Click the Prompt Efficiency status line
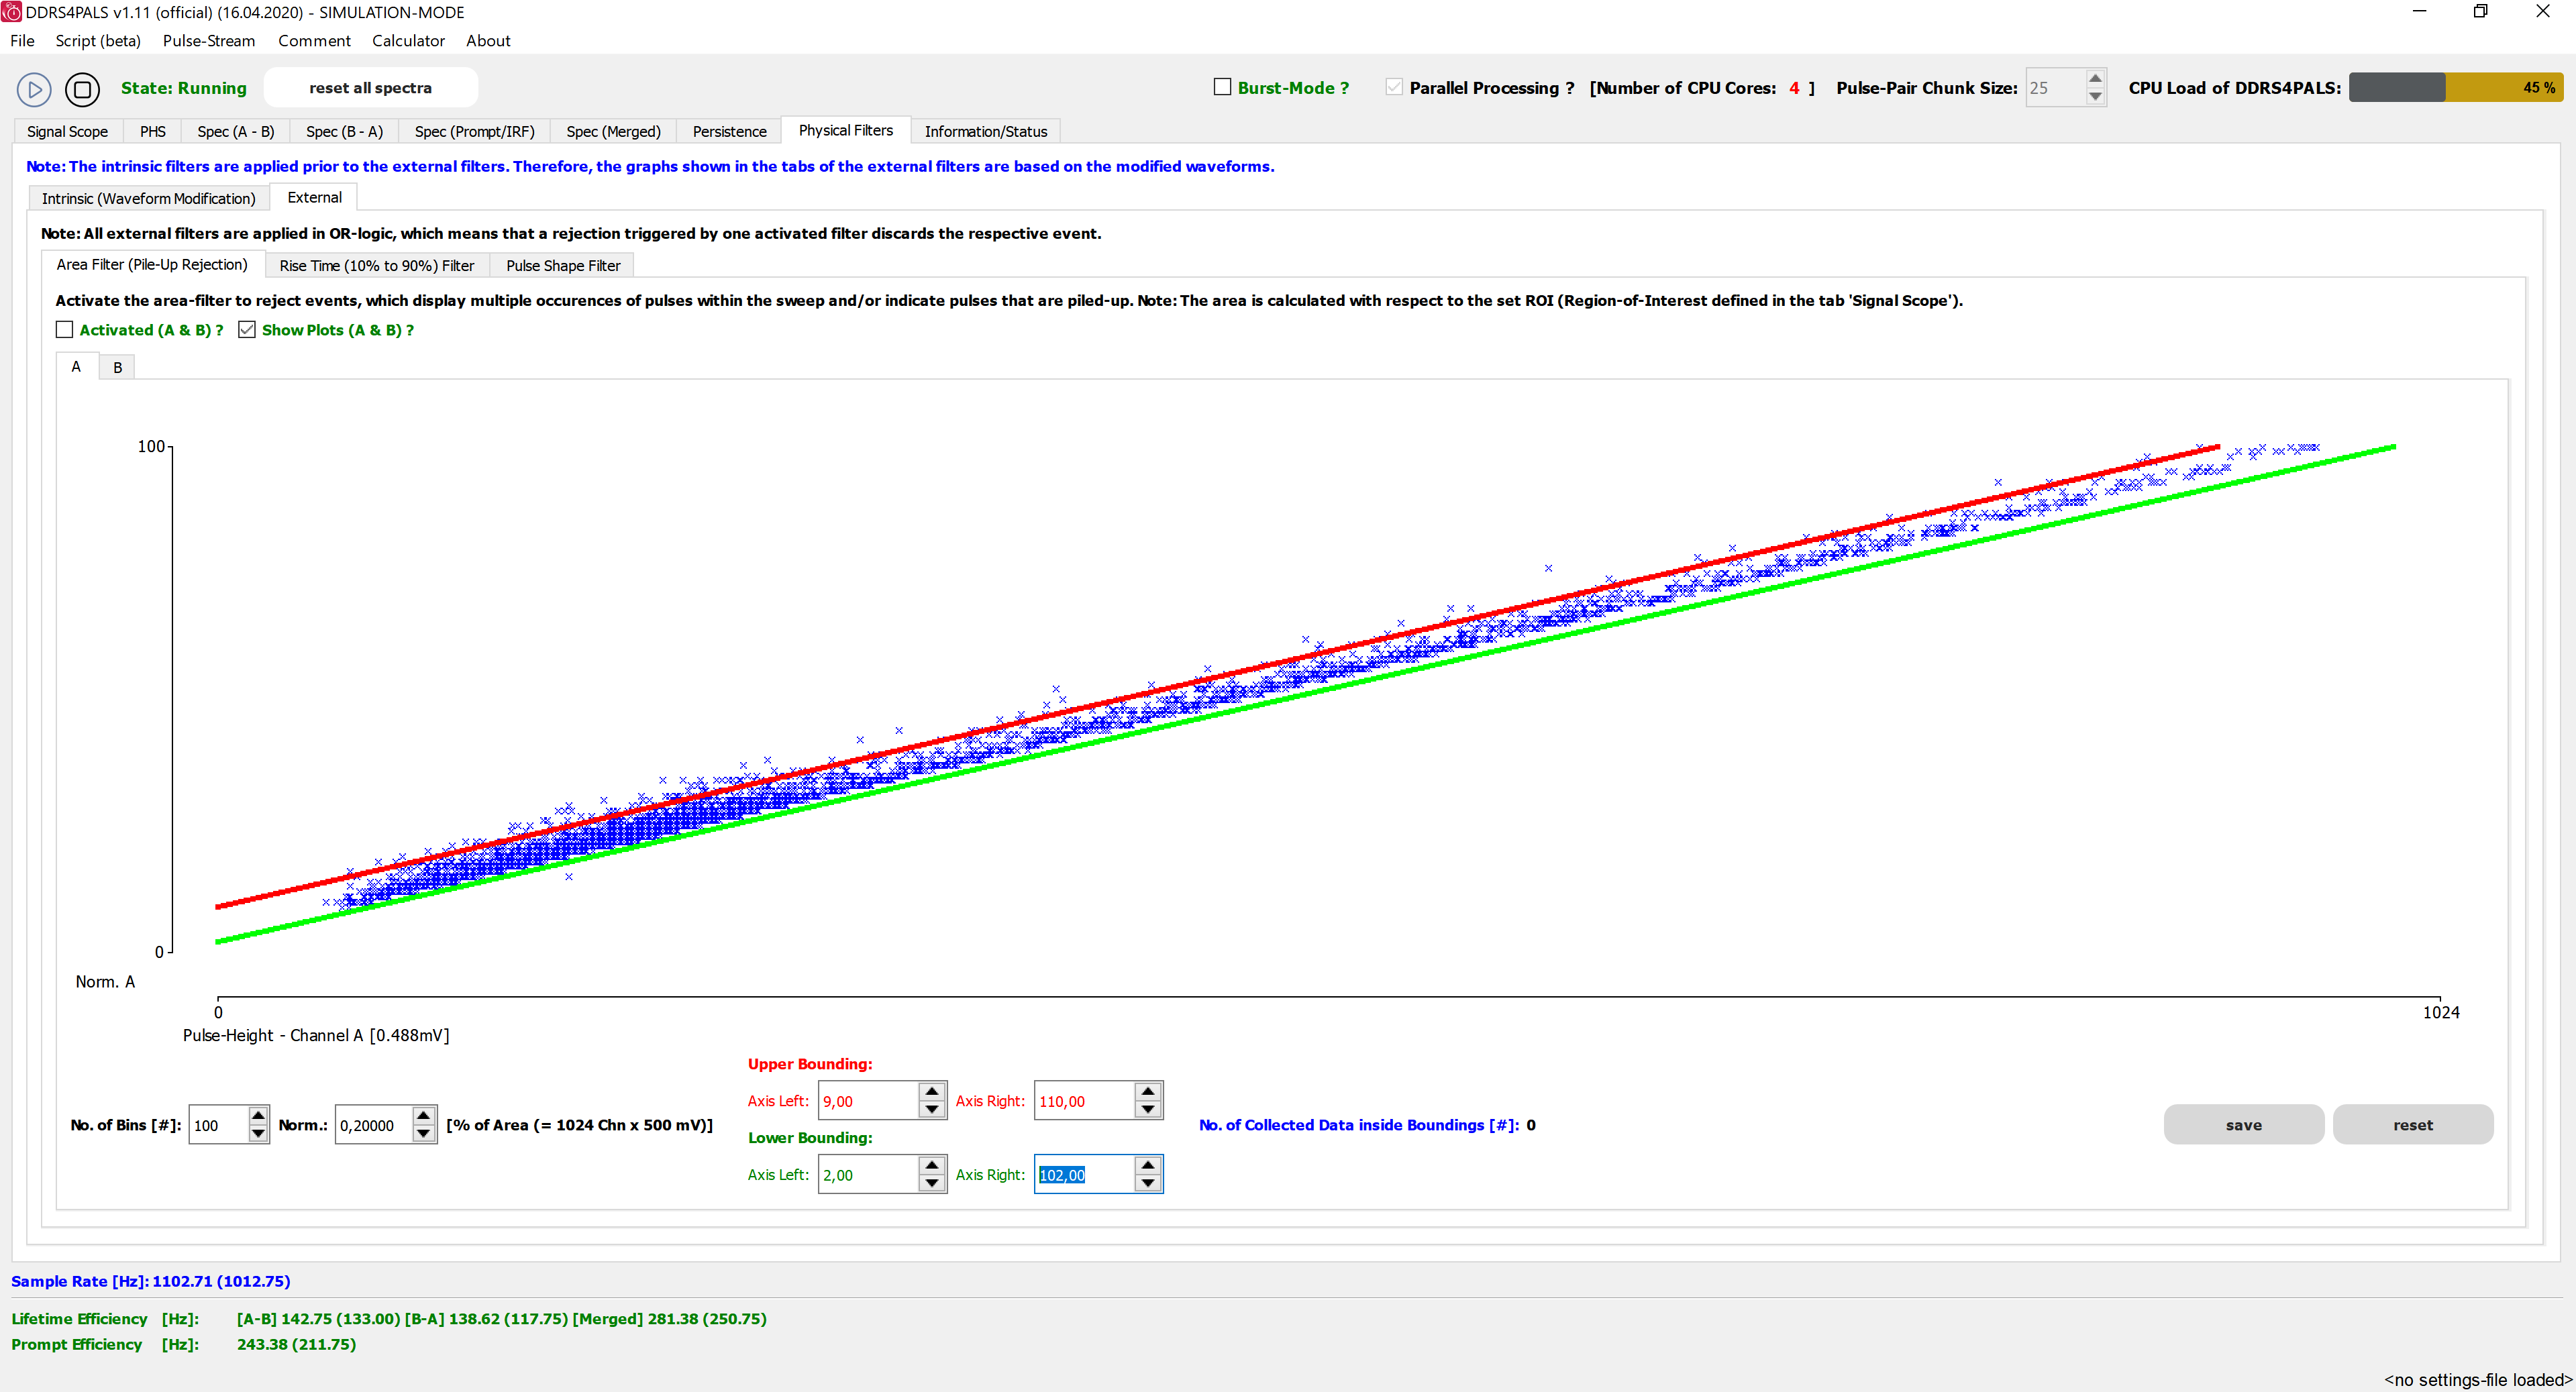Image resolution: width=2576 pixels, height=1392 pixels. (184, 1344)
